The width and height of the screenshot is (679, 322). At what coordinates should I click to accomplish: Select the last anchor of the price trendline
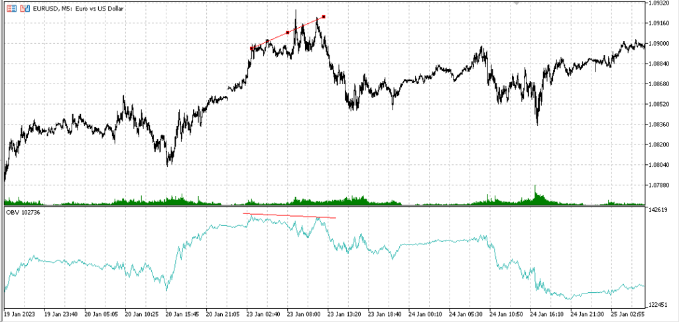pos(324,17)
